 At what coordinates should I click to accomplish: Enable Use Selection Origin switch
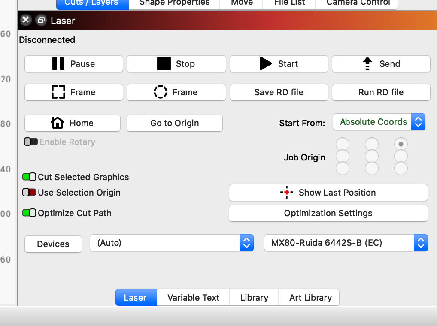pyautogui.click(x=29, y=192)
